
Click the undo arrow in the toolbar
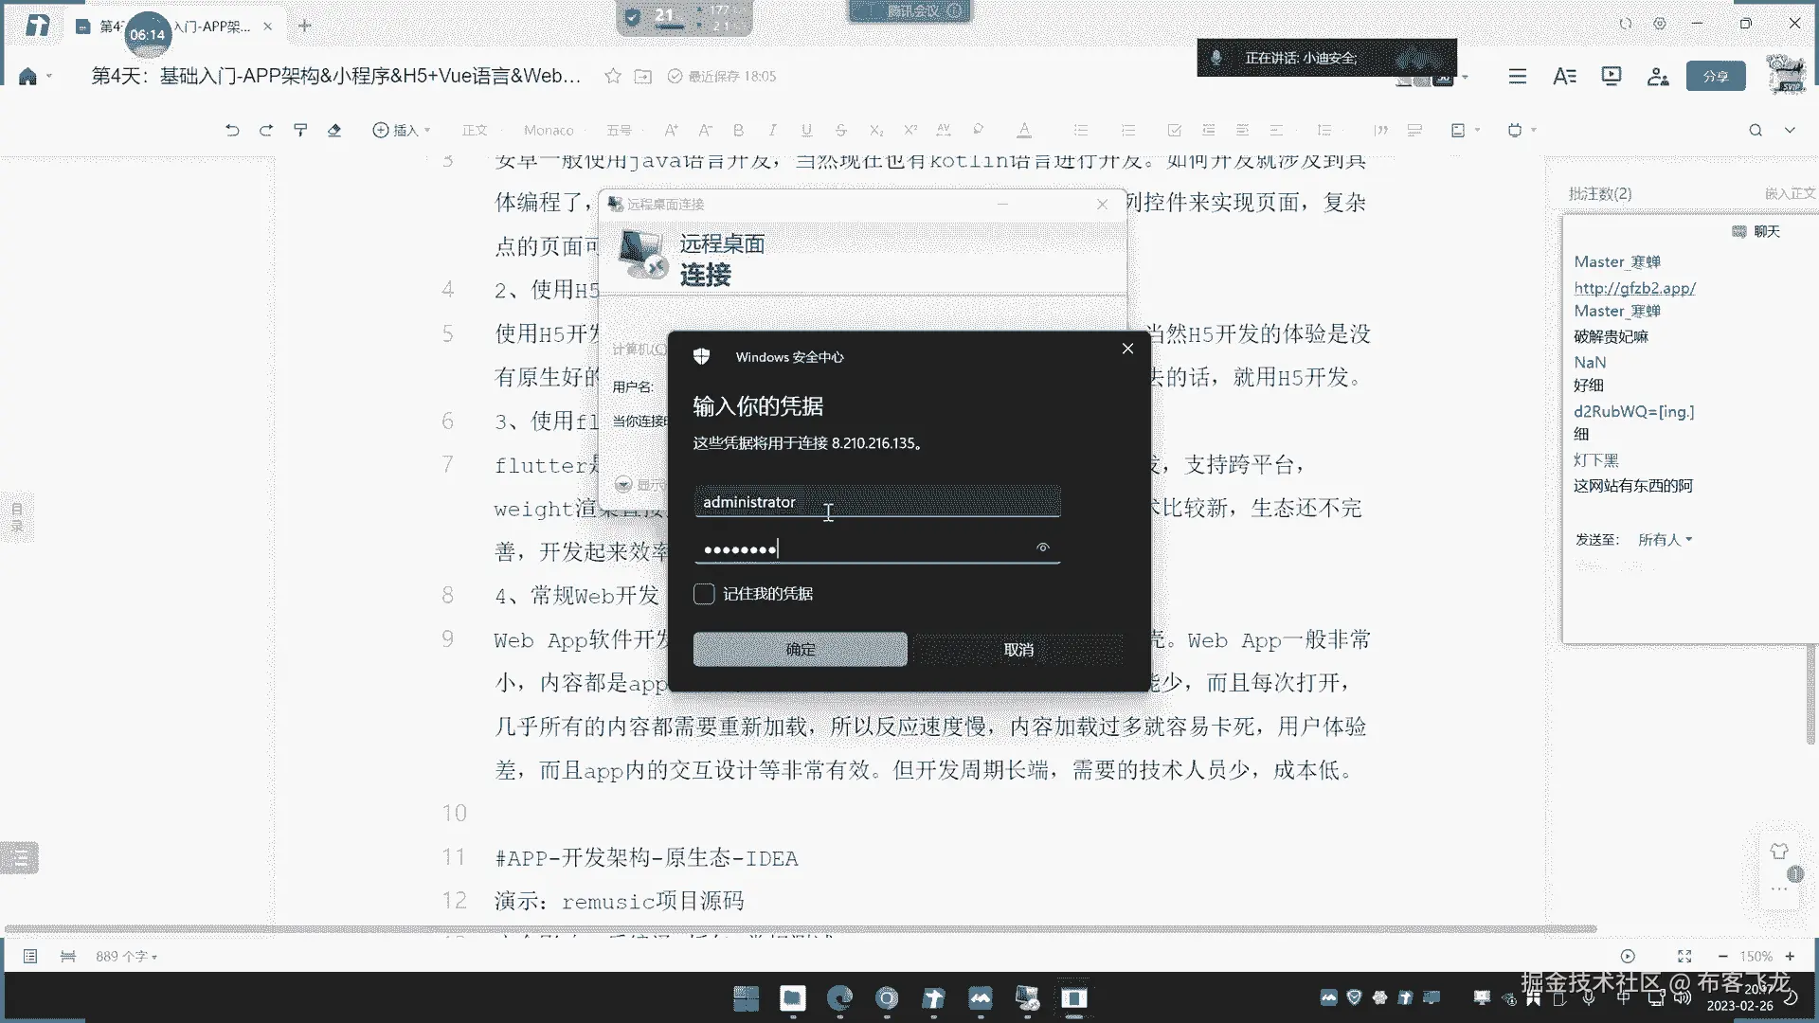pos(232,130)
